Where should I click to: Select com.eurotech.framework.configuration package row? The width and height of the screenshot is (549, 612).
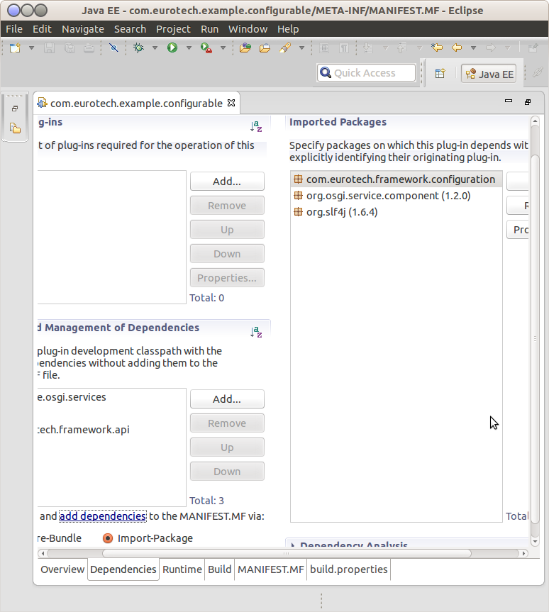(396, 179)
